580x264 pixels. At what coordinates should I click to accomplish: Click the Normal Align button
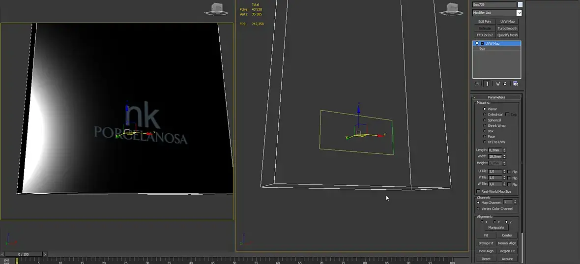click(x=507, y=243)
